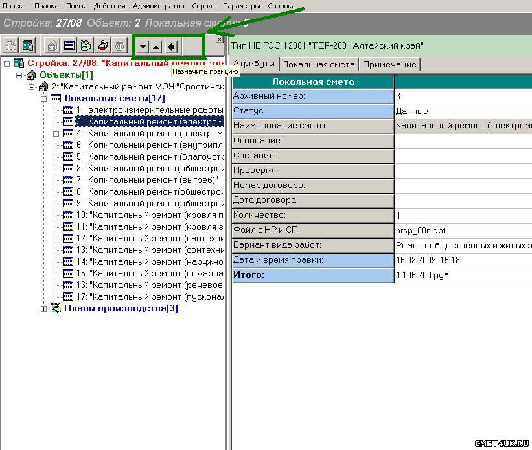Click the house icon in the toolbar
Screen dimensions: 532x450
[x=52, y=46]
